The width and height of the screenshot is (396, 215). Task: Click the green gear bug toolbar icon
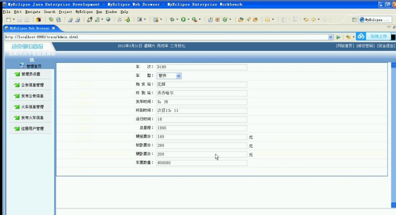click(x=51, y=19)
